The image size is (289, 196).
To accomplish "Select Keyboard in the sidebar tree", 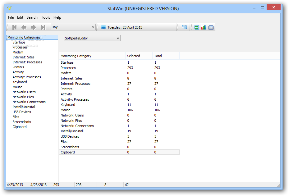I will pos(20,82).
